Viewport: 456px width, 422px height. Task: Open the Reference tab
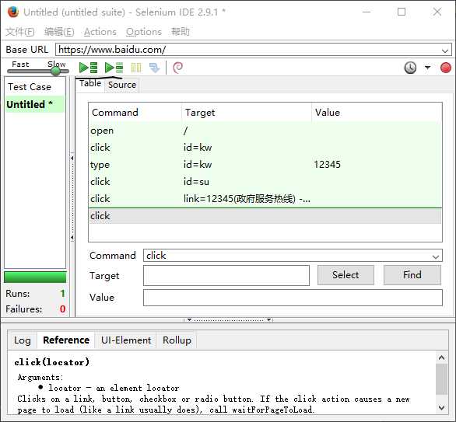66,340
